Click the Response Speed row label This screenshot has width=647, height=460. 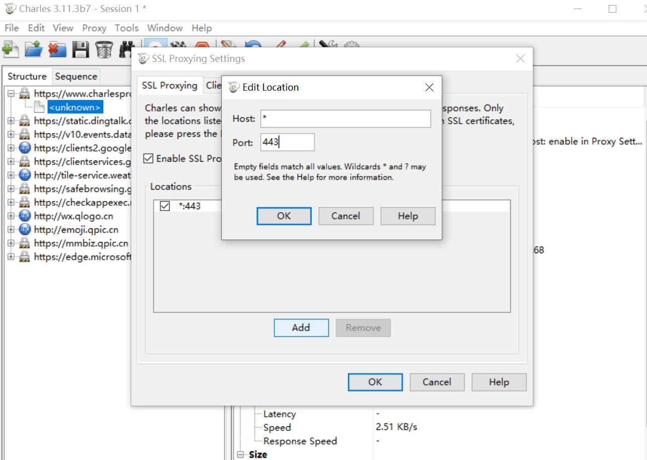pos(300,441)
